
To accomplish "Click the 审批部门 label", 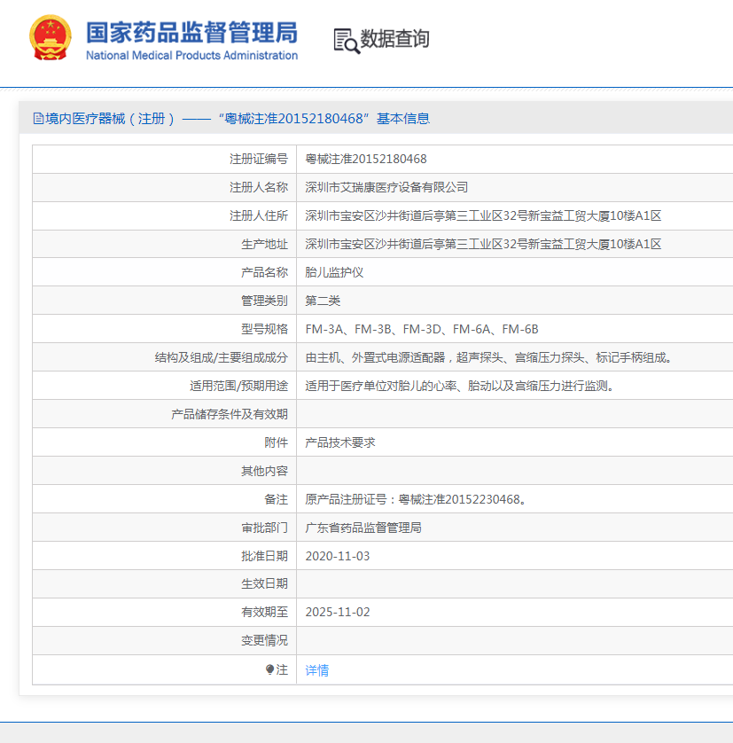I will tap(264, 528).
